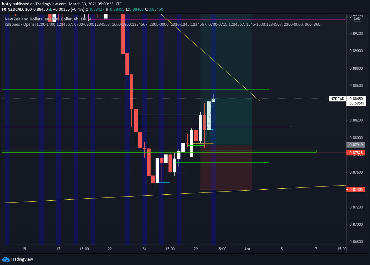The image size is (370, 265).
Task: Click the 0.88800 price axis tick
Action: (356, 68)
